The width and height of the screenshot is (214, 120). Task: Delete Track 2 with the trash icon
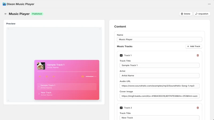click(198, 108)
